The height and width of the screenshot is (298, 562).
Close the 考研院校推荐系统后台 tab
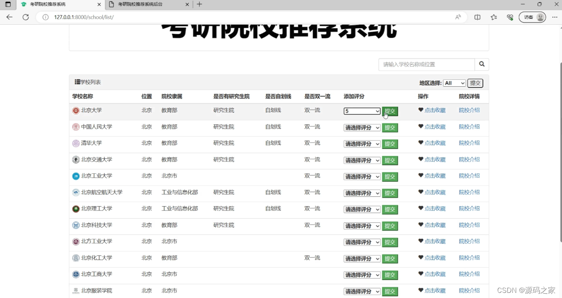[x=186, y=4]
